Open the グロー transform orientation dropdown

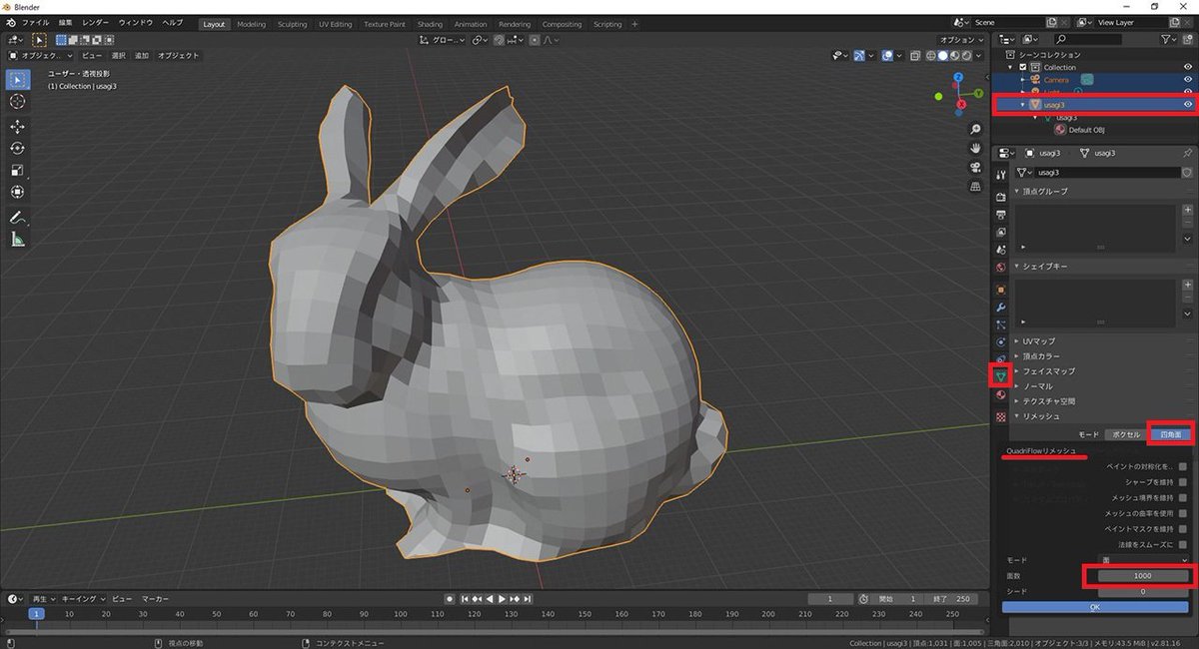[x=444, y=40]
